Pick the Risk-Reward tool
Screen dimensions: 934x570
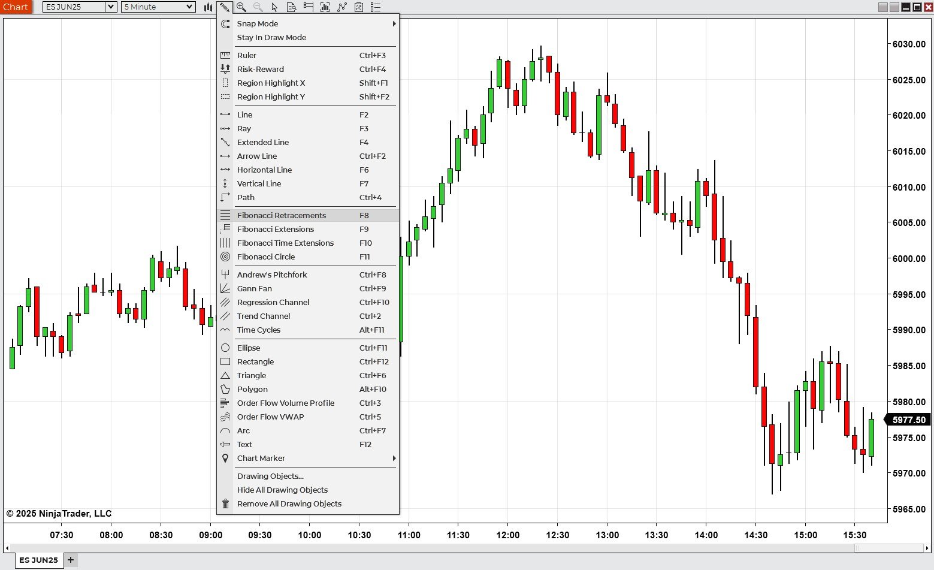(x=308, y=69)
